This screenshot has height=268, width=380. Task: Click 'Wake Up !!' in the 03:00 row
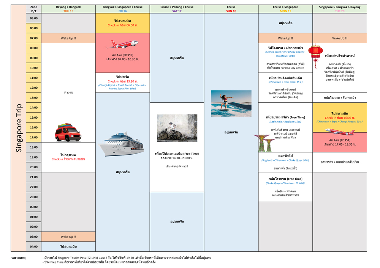coord(68,237)
